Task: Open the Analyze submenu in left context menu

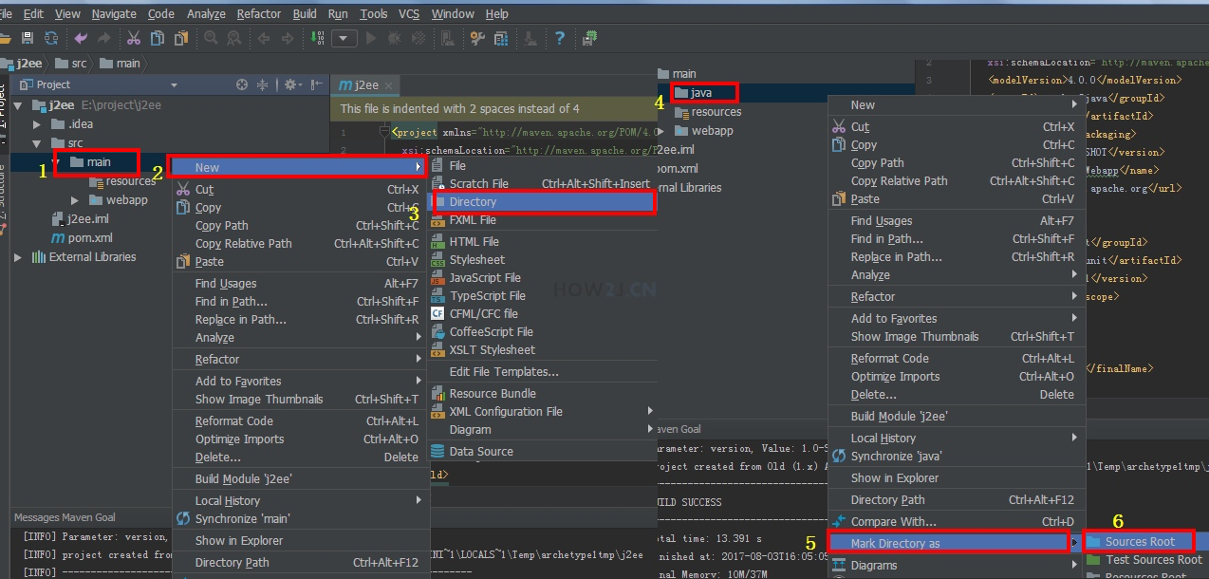Action: (299, 337)
